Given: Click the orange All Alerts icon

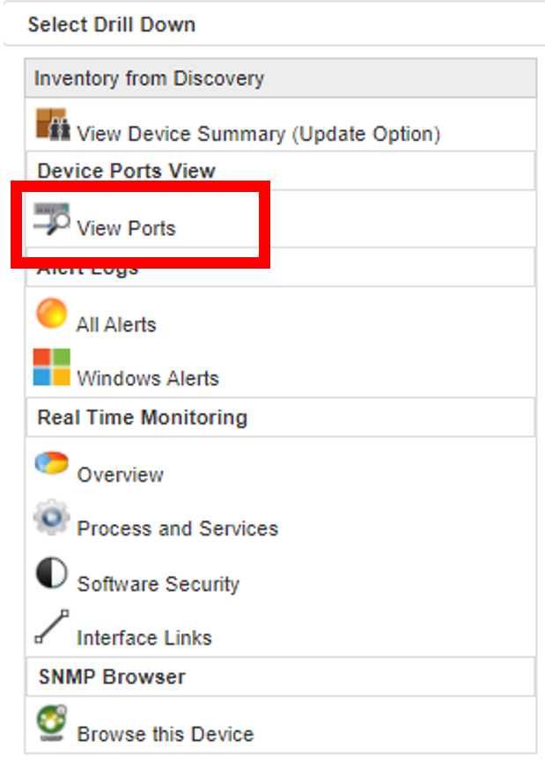Looking at the screenshot, I should (51, 313).
